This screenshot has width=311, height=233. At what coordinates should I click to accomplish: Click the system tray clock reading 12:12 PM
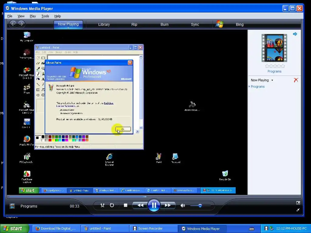tap(291, 228)
